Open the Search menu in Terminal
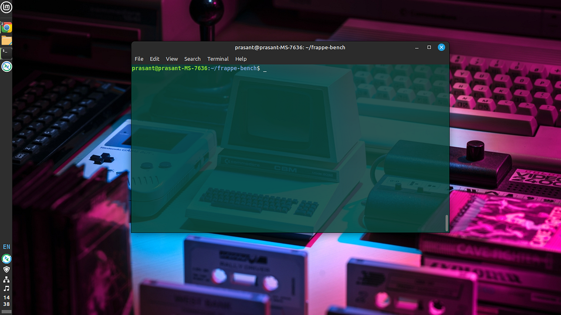Image resolution: width=561 pixels, height=315 pixels. (x=192, y=59)
